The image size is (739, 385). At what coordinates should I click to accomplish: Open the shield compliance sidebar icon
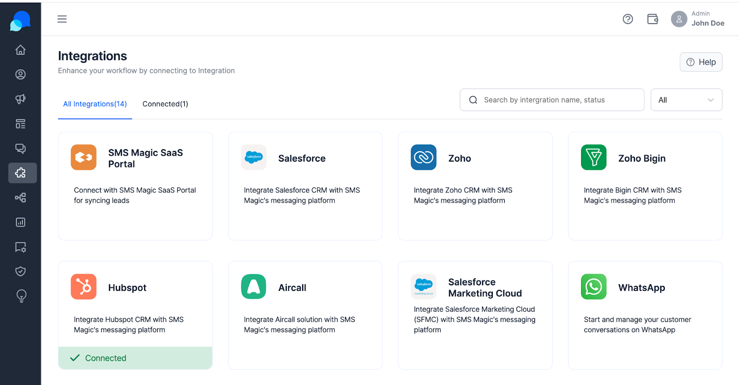pyautogui.click(x=20, y=271)
